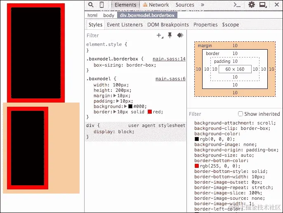Click the toggle element state pin icon
Screen dimensions: 283x213
(x=170, y=35)
